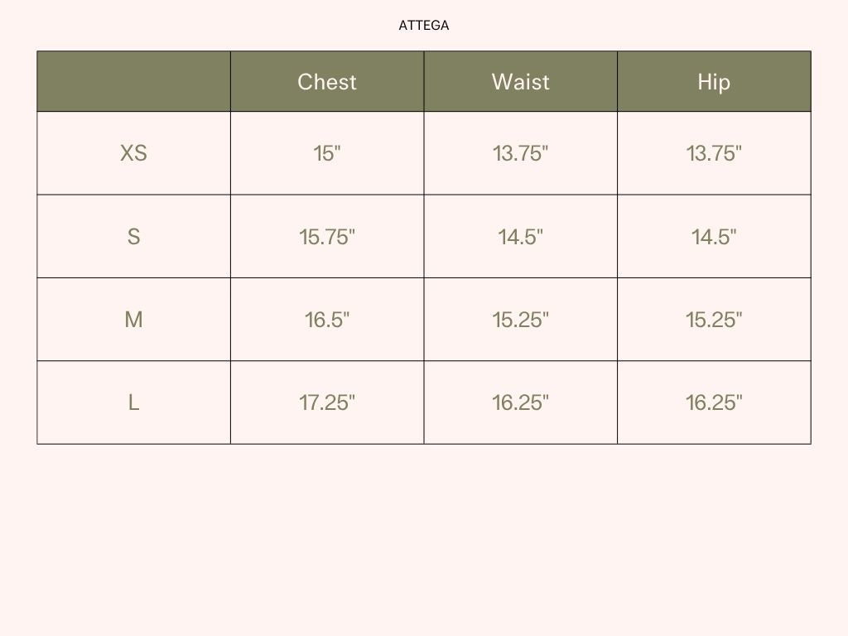Click the XS hip value 13.75"

[714, 153]
